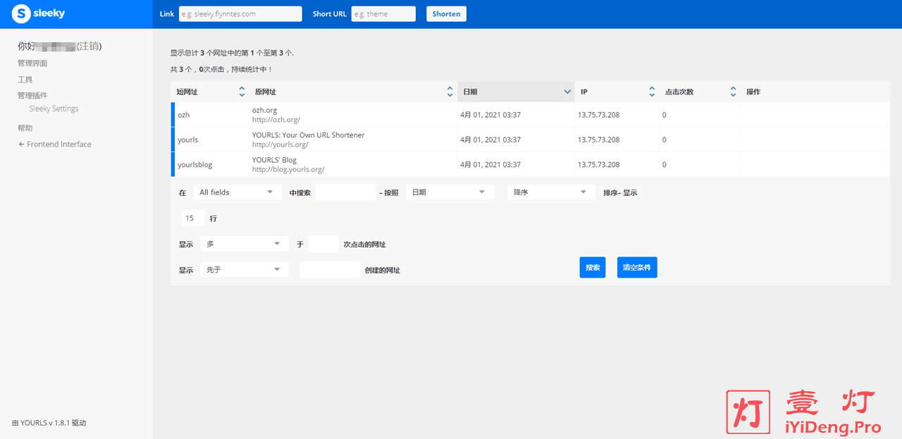Screen dimensions: 902x439
Task: Open the 降序 sort order dropdown
Action: click(x=551, y=192)
